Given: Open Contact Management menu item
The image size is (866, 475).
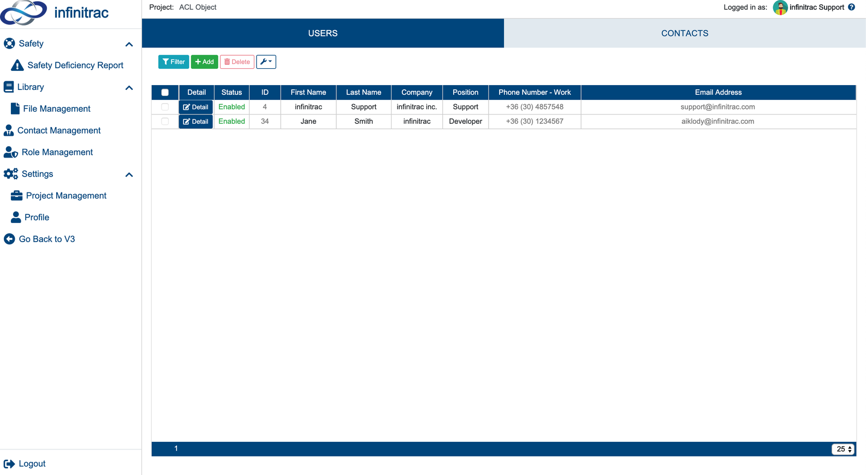Looking at the screenshot, I should 59,130.
